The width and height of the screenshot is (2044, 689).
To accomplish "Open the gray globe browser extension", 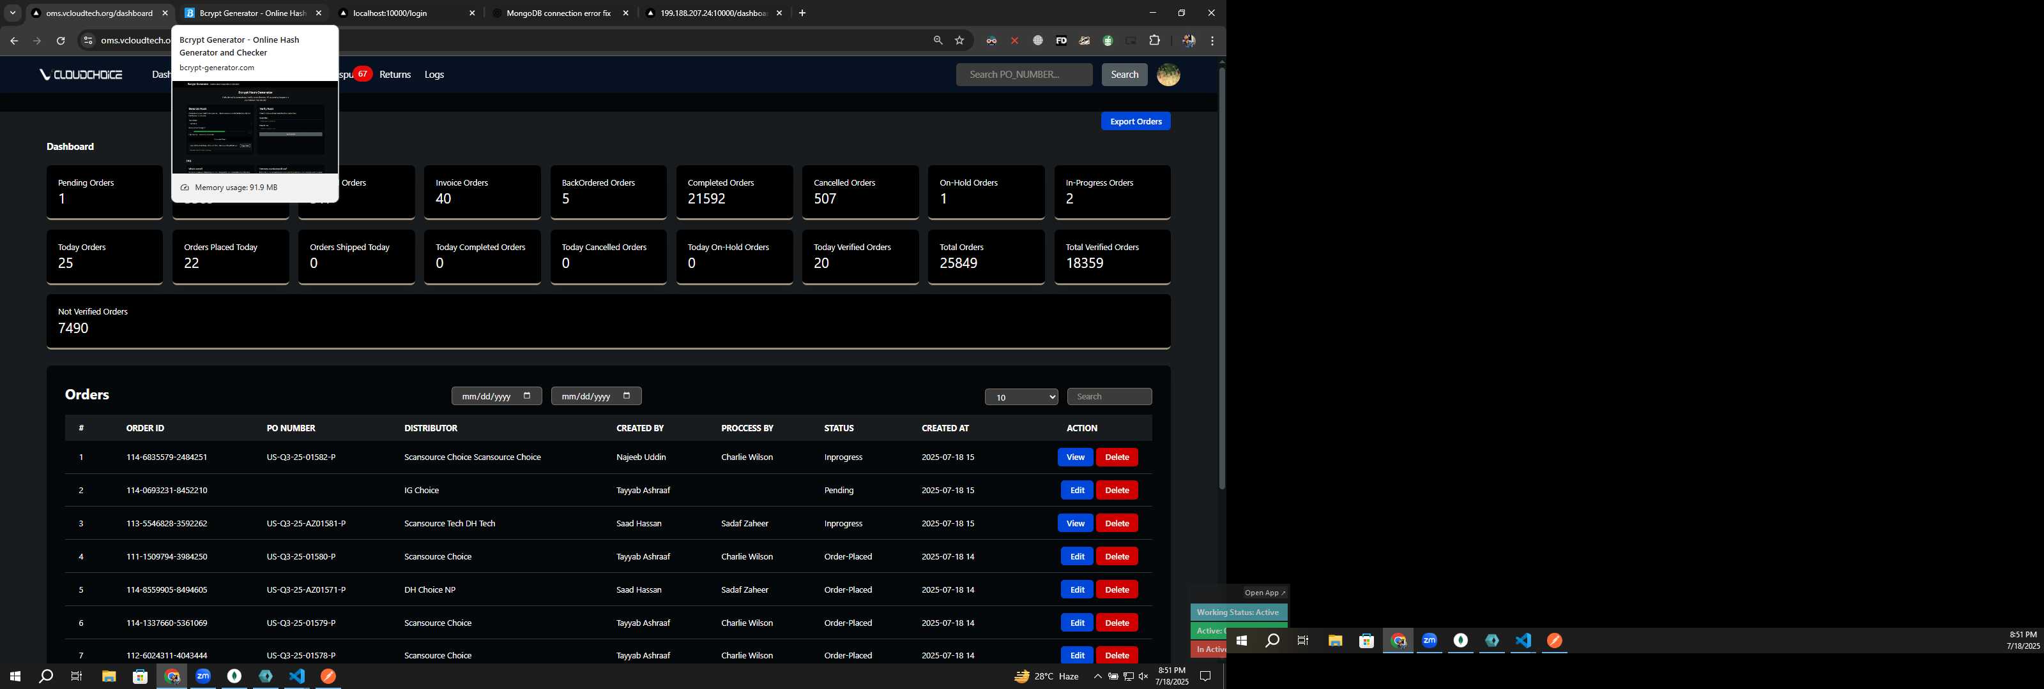I will click(1038, 40).
